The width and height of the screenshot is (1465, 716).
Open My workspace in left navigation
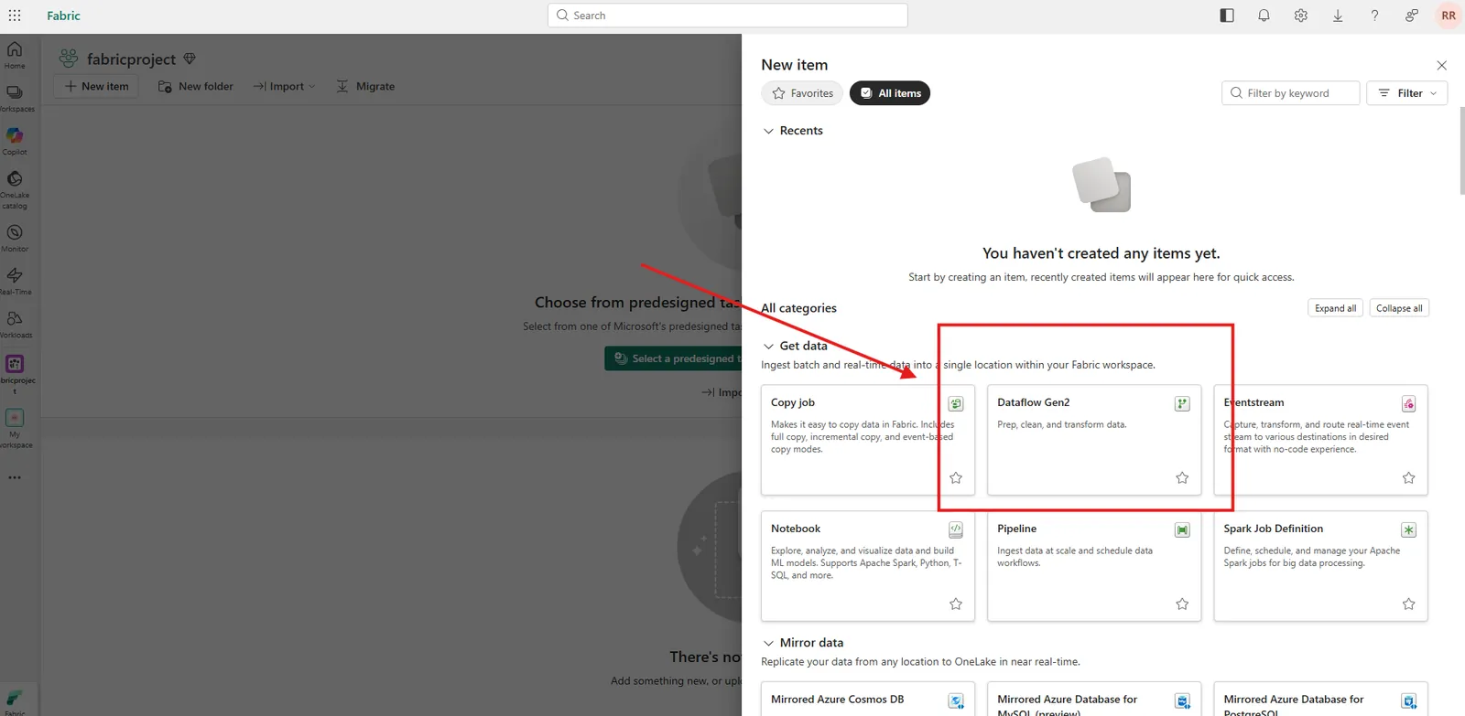click(15, 429)
